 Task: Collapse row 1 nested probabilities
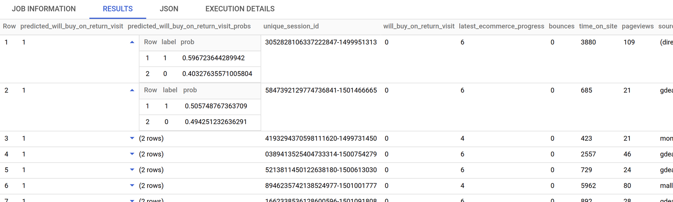[x=132, y=42]
